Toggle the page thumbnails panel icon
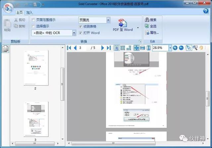212x148 pixels. [x=5, y=48]
